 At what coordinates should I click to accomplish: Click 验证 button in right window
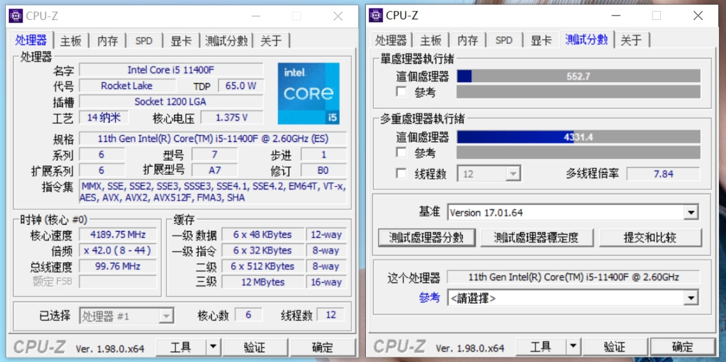[615, 347]
